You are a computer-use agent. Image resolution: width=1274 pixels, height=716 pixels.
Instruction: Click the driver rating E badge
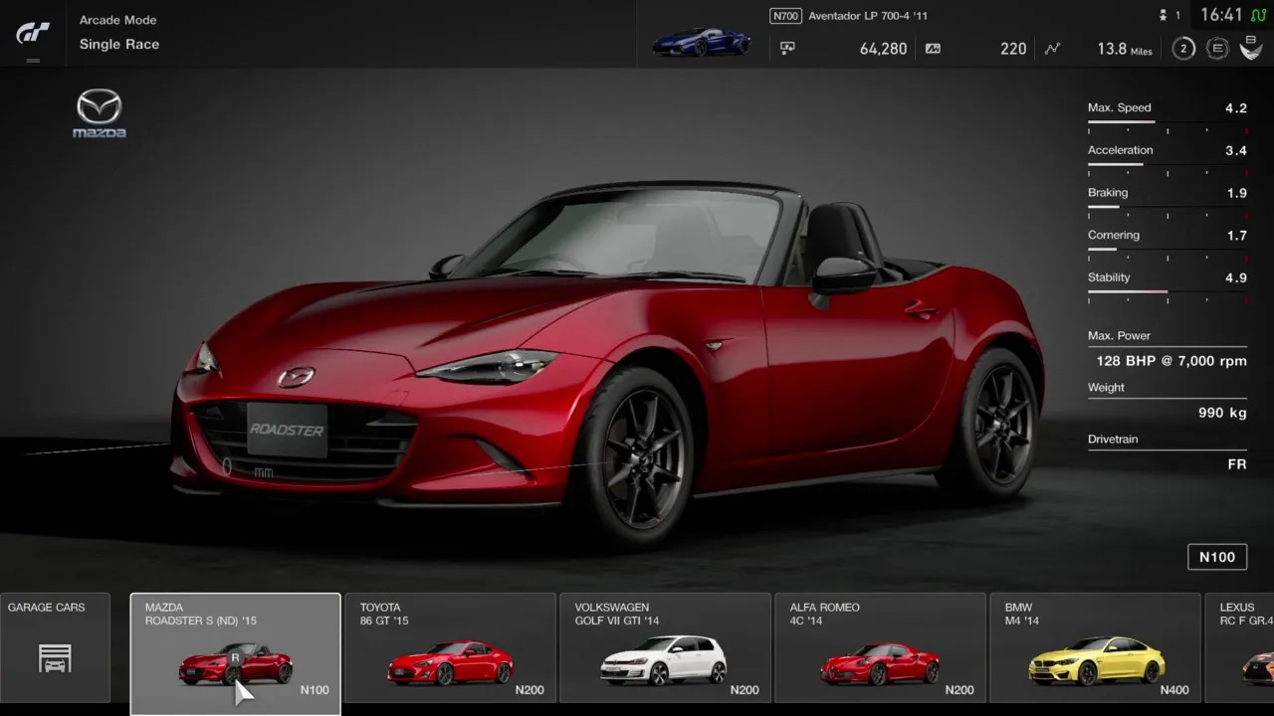pos(1216,48)
